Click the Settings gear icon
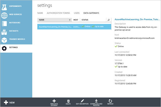The height and width of the screenshot is (107, 161). (4, 48)
